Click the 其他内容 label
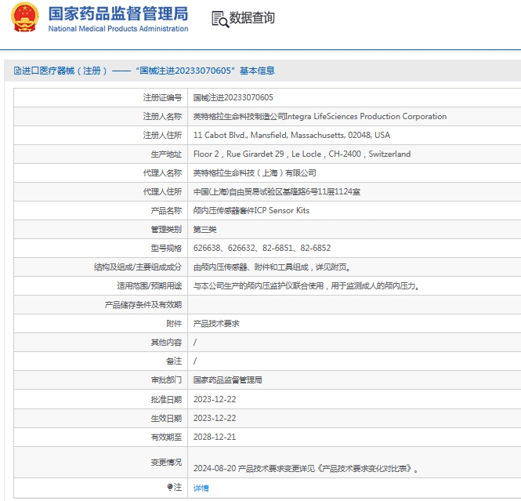521x501 pixels. coord(166,343)
